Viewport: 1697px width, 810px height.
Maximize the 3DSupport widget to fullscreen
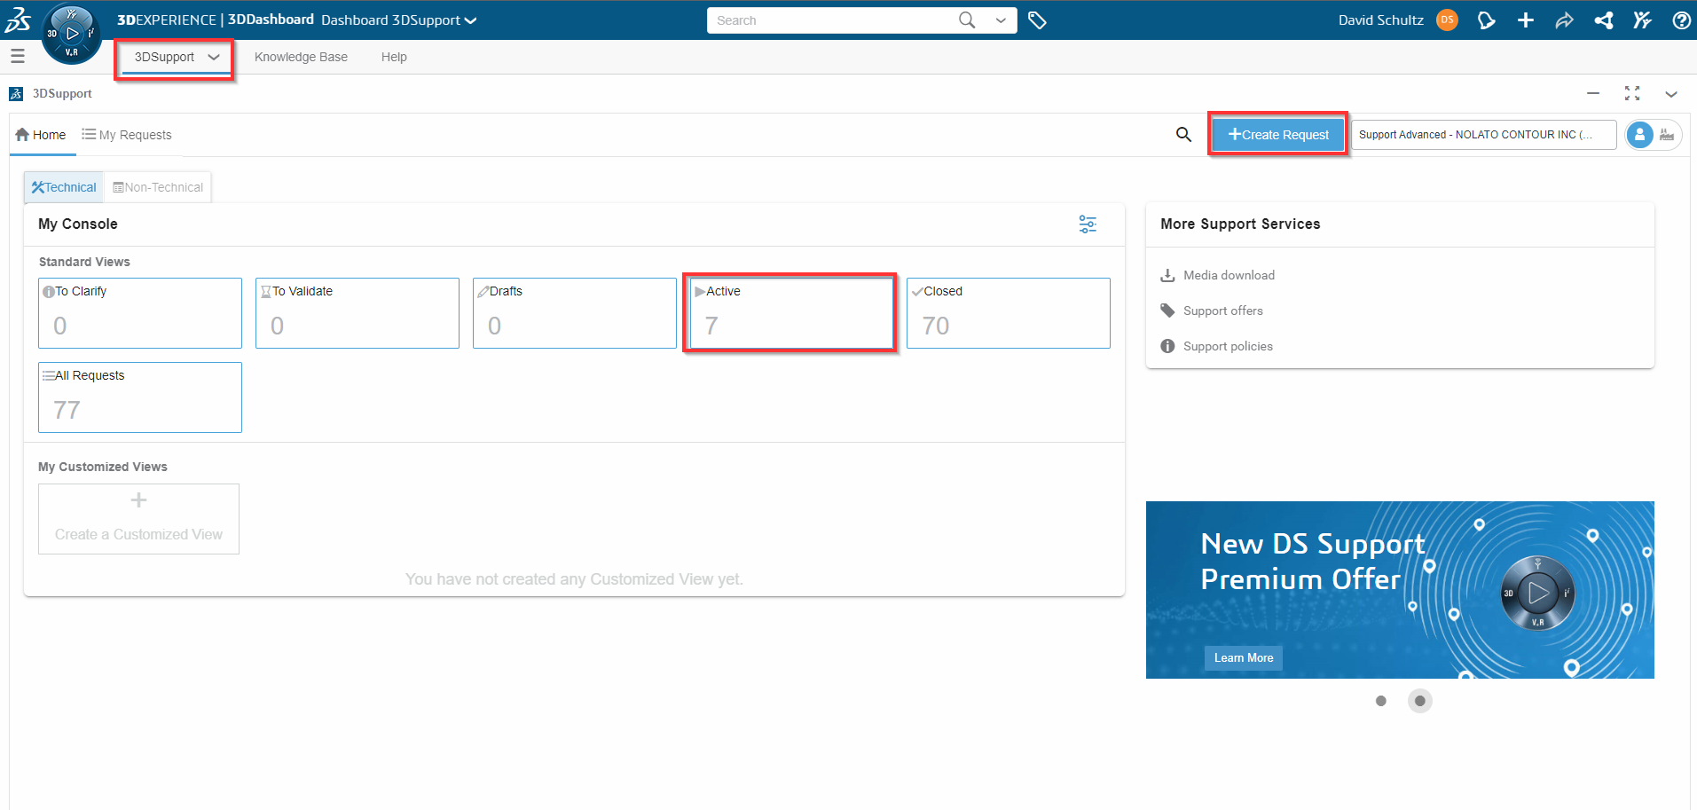[1632, 93]
